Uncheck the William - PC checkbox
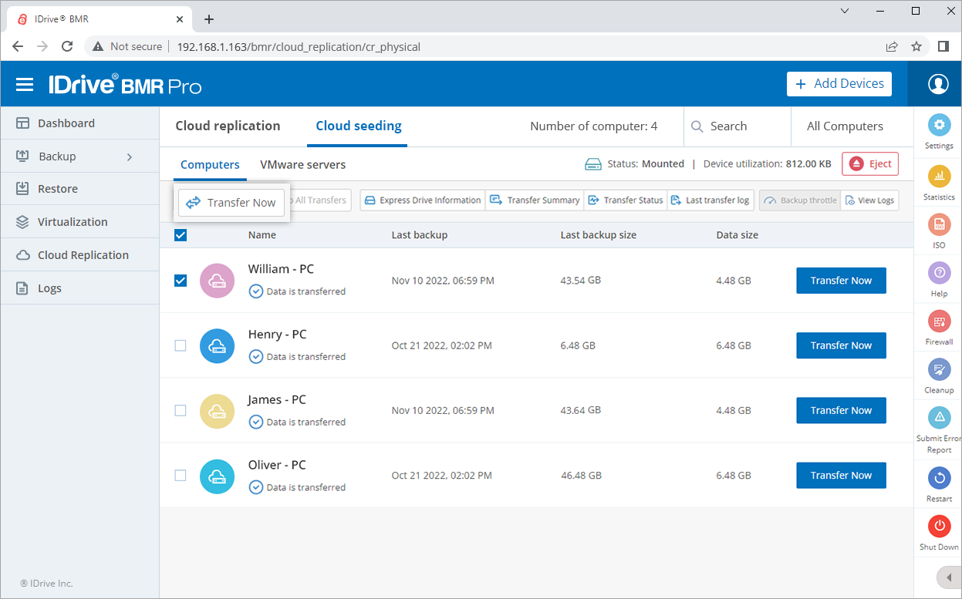The height and width of the screenshot is (599, 962). [x=181, y=281]
